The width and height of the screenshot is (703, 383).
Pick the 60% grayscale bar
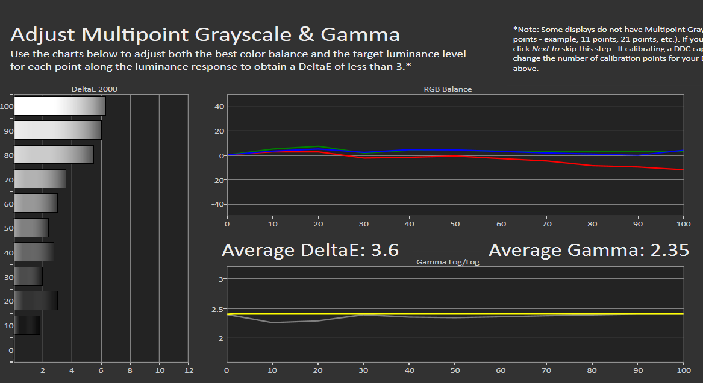click(x=36, y=203)
